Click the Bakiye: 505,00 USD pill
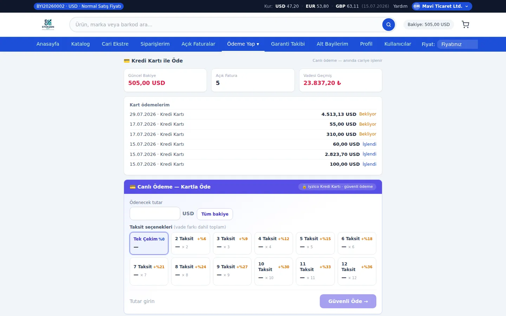 click(x=429, y=25)
